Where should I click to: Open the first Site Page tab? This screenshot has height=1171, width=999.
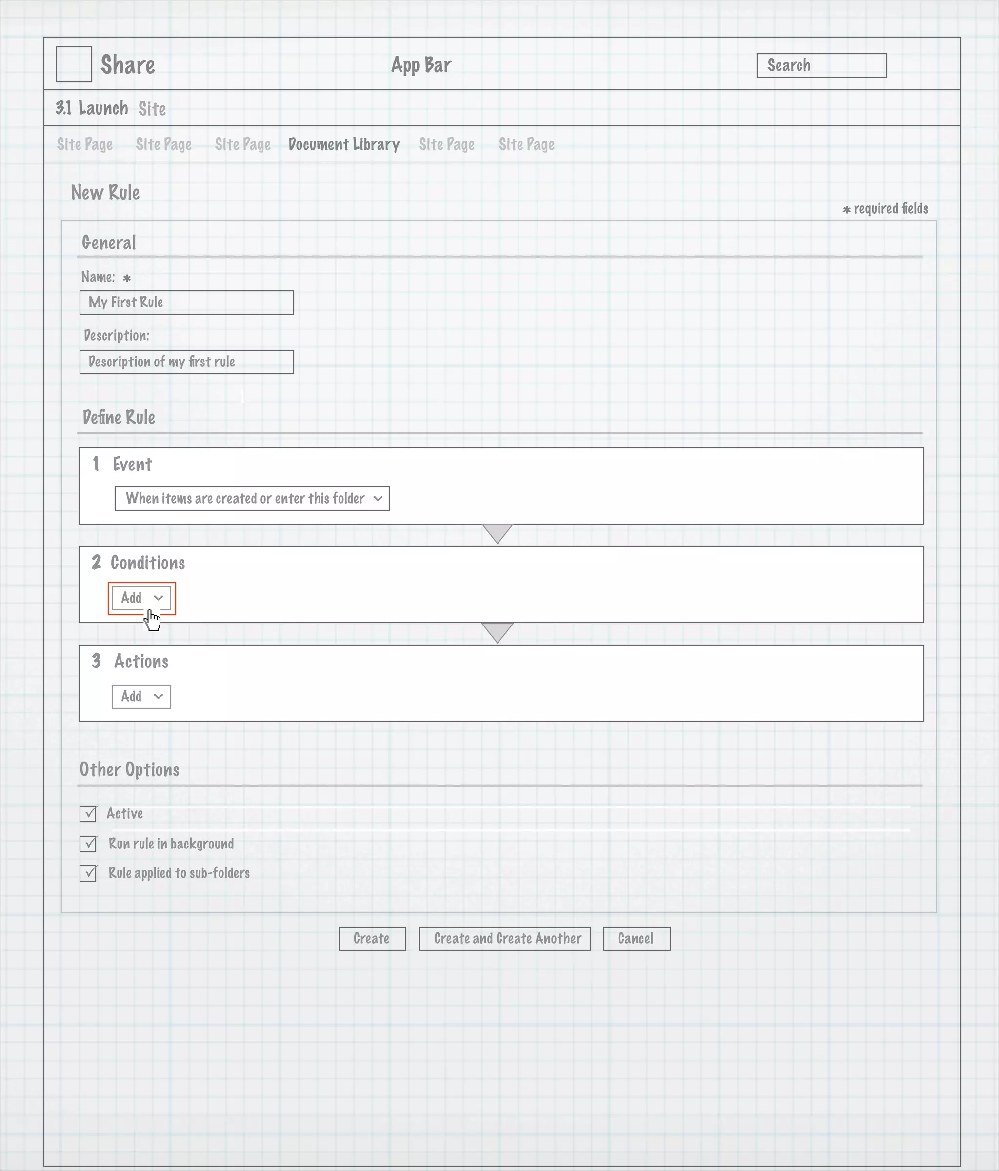pyautogui.click(x=85, y=145)
